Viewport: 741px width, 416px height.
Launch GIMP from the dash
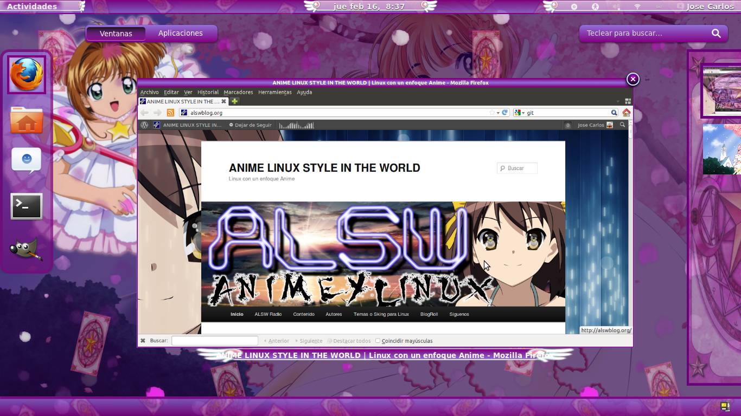[25, 249]
